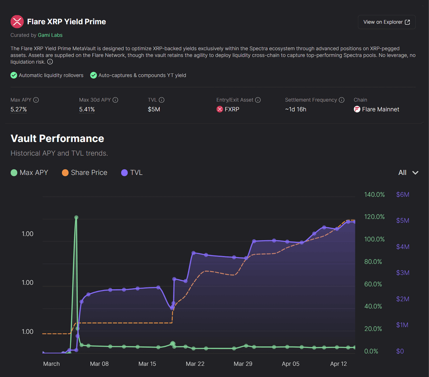Click the 5.27% Max APY value

[x=19, y=109]
